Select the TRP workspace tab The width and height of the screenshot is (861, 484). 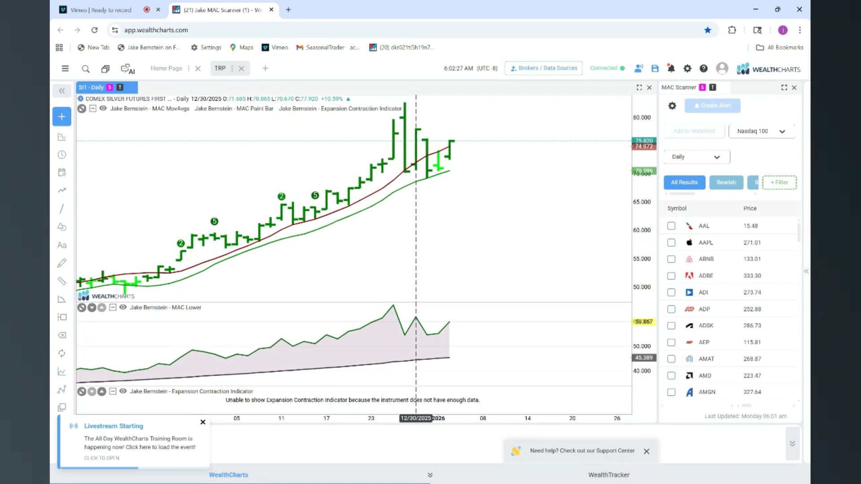coord(220,69)
